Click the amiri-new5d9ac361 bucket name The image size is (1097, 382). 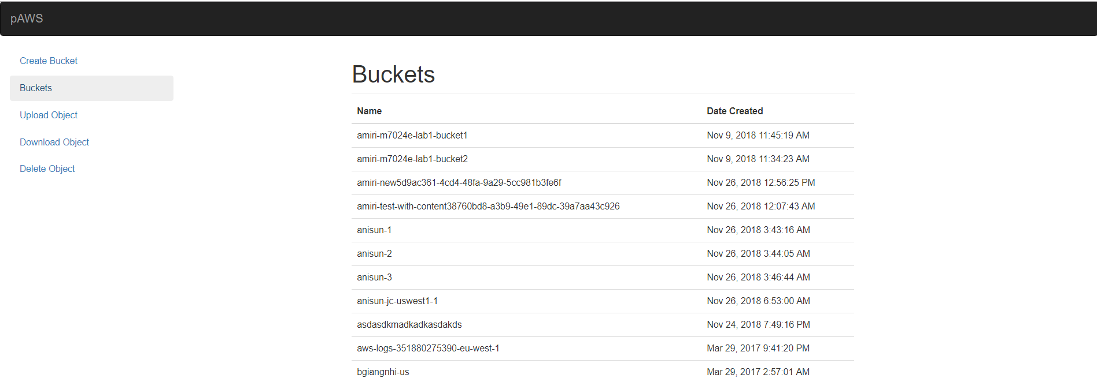pos(459,182)
